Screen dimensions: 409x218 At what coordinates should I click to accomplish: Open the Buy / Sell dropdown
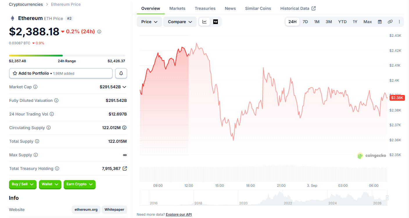pyautogui.click(x=23, y=184)
